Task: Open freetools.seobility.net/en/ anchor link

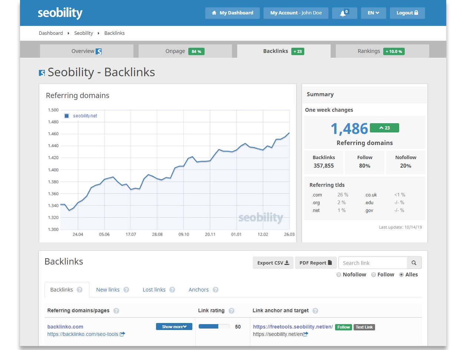Action: tap(293, 327)
